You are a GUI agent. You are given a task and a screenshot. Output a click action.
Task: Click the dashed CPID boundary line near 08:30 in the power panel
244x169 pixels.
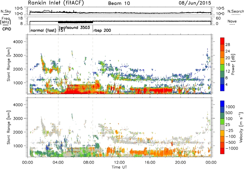93,64
